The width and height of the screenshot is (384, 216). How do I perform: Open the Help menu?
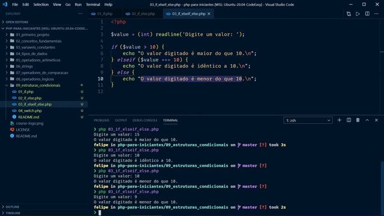click(x=108, y=4)
